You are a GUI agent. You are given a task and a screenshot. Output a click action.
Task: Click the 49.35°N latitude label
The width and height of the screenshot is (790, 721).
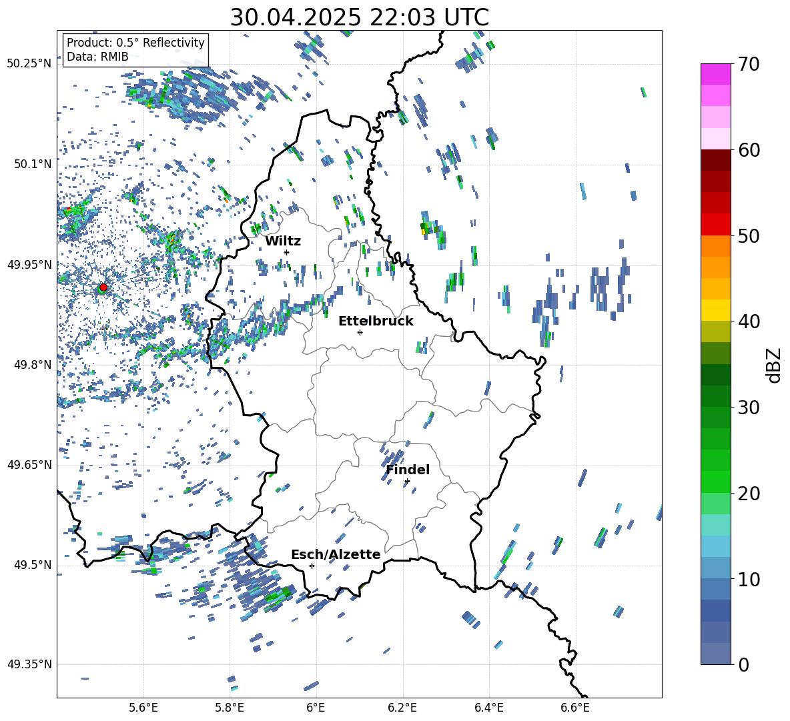pos(29,664)
